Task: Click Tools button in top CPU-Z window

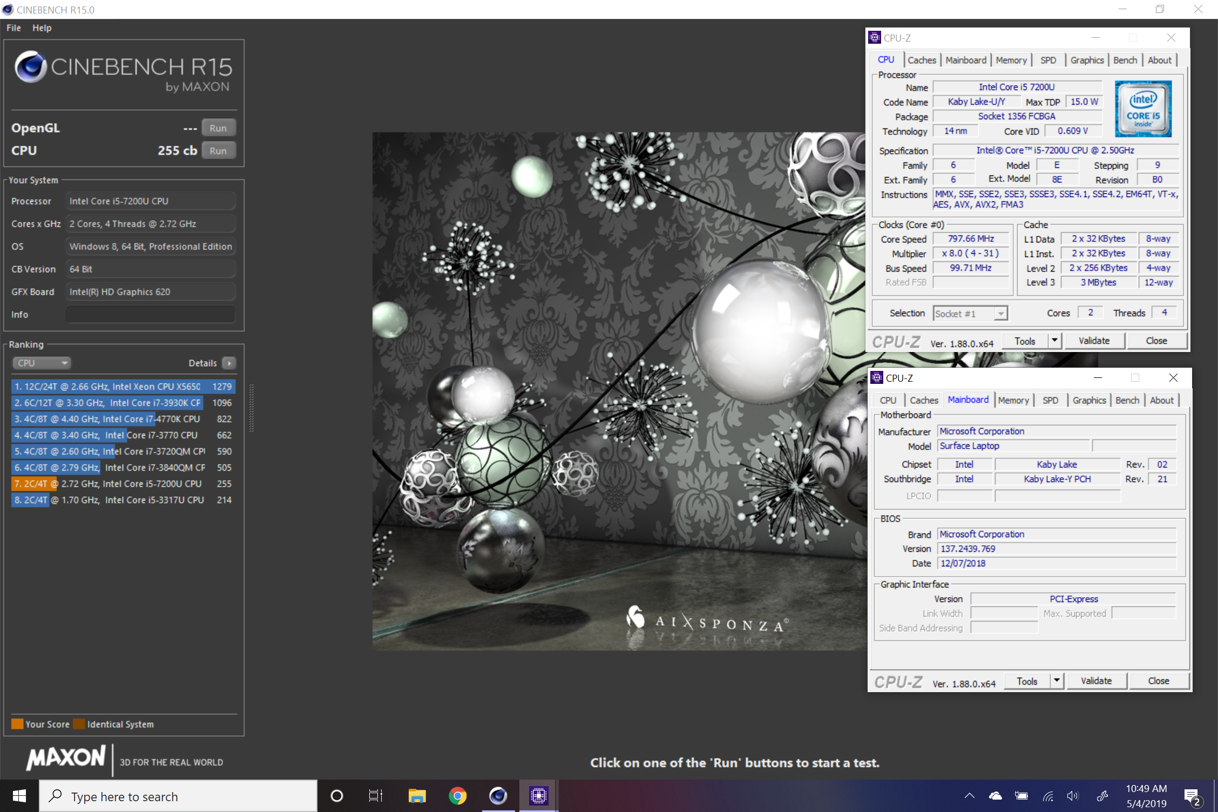Action: click(x=1025, y=341)
